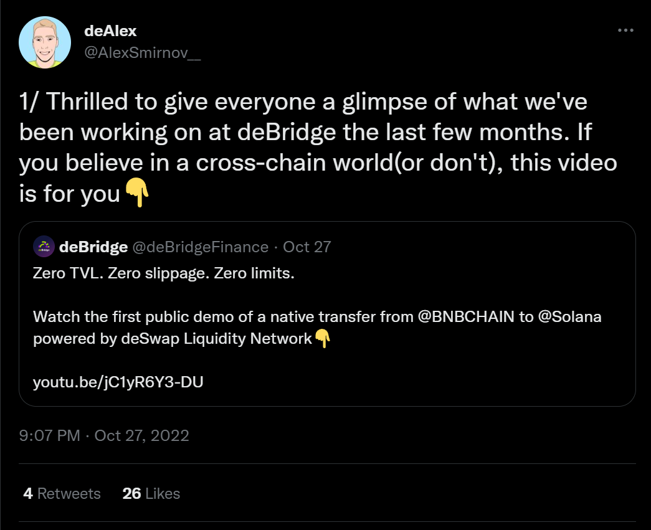Screen dimensions: 651x530
Task: Click "powered by deSwap Liquidity Network" text
Action: click(x=173, y=339)
